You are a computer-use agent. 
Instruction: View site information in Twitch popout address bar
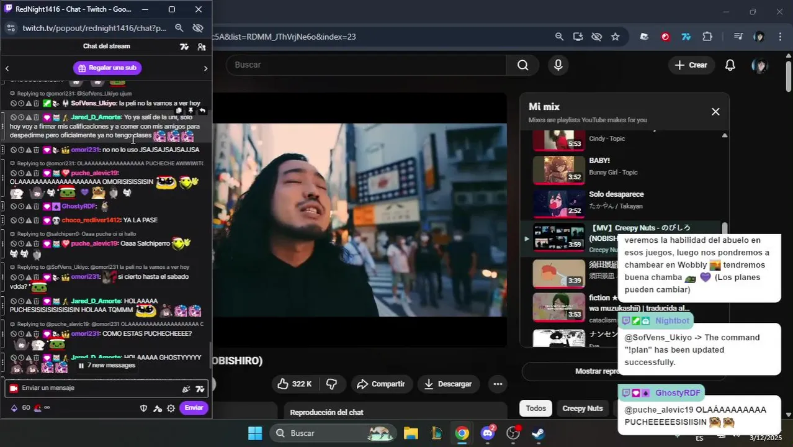(11, 28)
